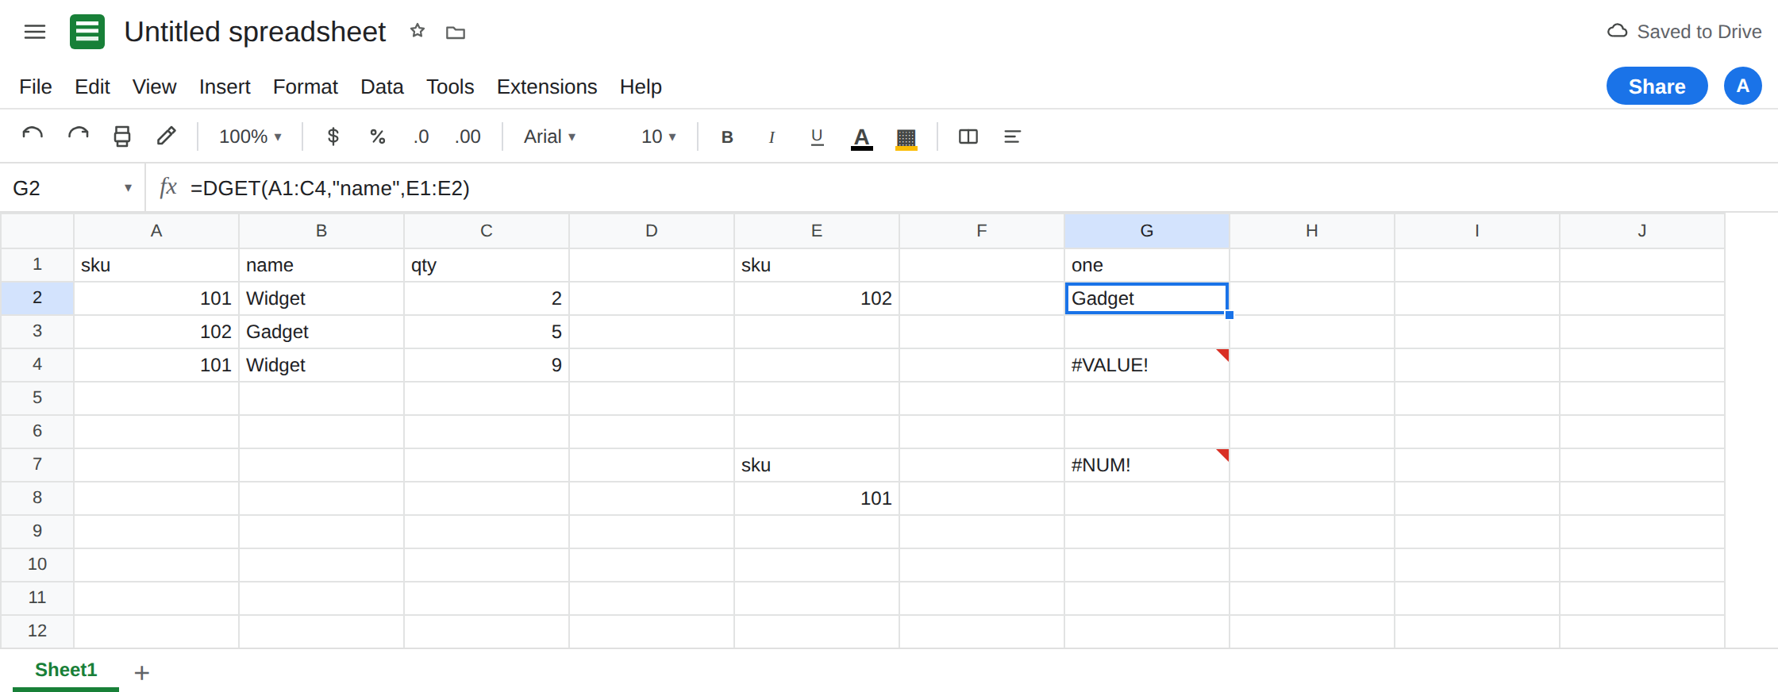Select row 2 header
The image size is (1778, 692).
tap(37, 298)
